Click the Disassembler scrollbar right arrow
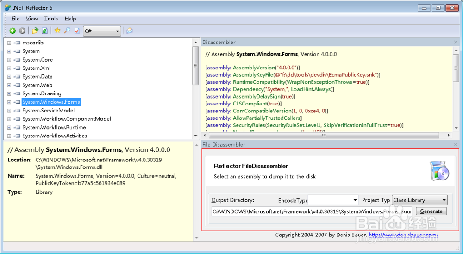 point(449,135)
